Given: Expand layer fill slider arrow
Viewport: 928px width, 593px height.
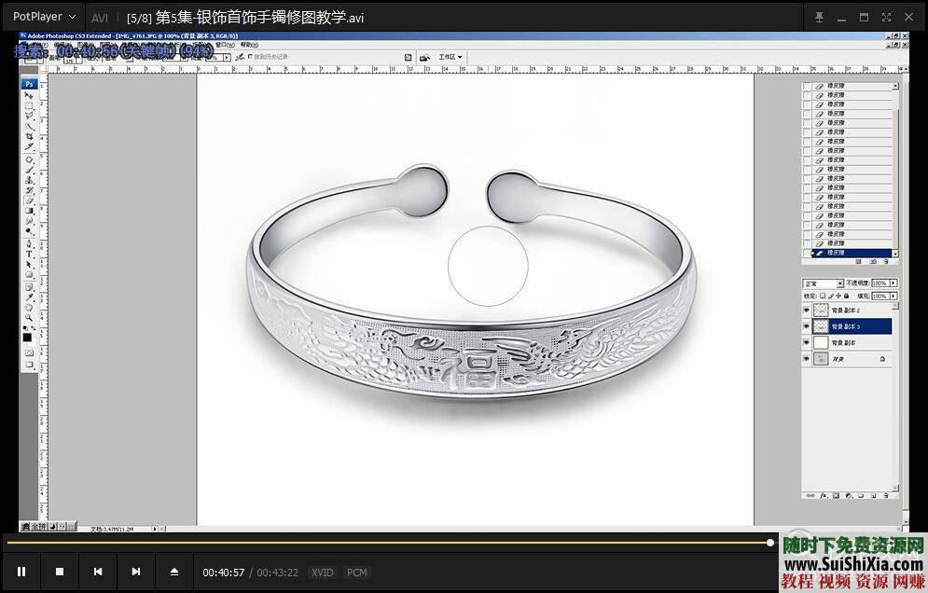Looking at the screenshot, I should (893, 296).
